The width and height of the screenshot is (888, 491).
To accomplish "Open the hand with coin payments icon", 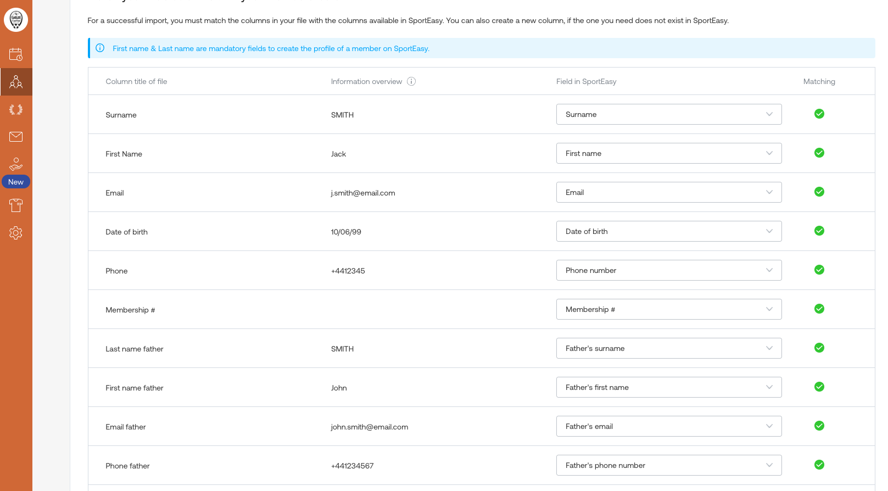I will tap(16, 164).
